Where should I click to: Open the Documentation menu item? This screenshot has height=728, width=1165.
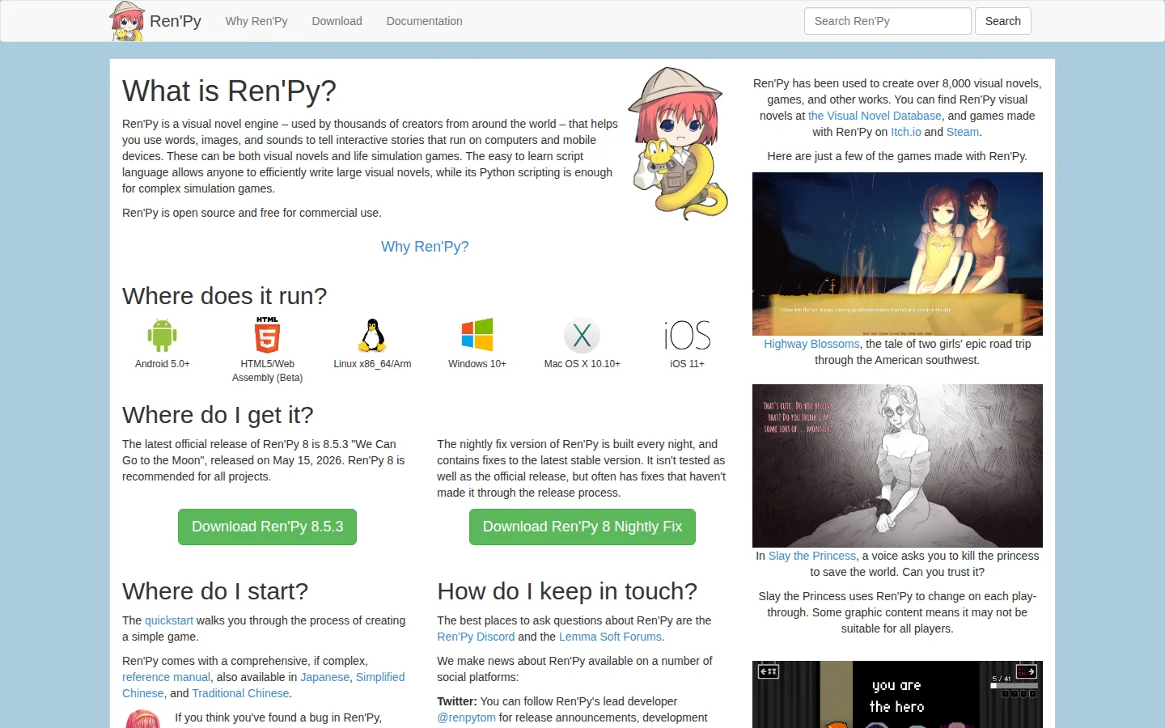pyautogui.click(x=425, y=21)
